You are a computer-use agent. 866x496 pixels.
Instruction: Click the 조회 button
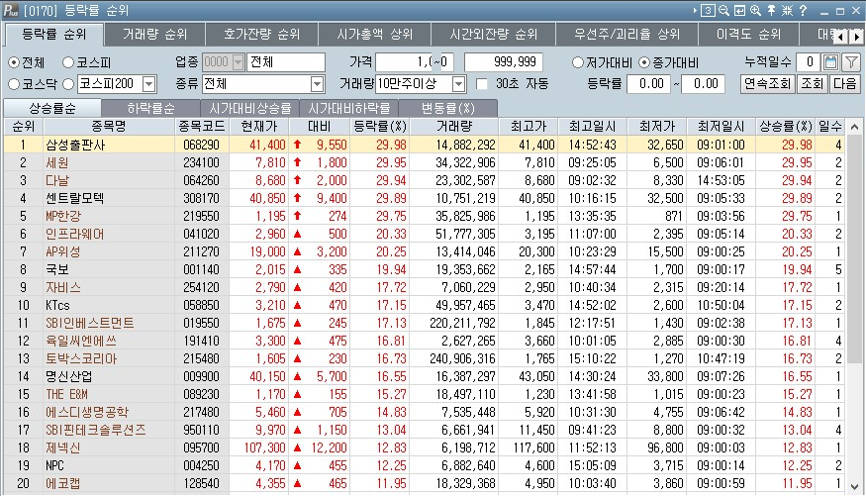pyautogui.click(x=812, y=84)
